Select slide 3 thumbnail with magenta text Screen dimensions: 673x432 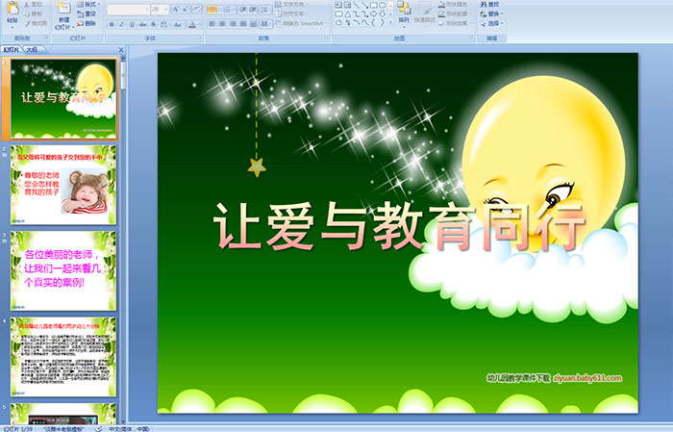tap(63, 270)
